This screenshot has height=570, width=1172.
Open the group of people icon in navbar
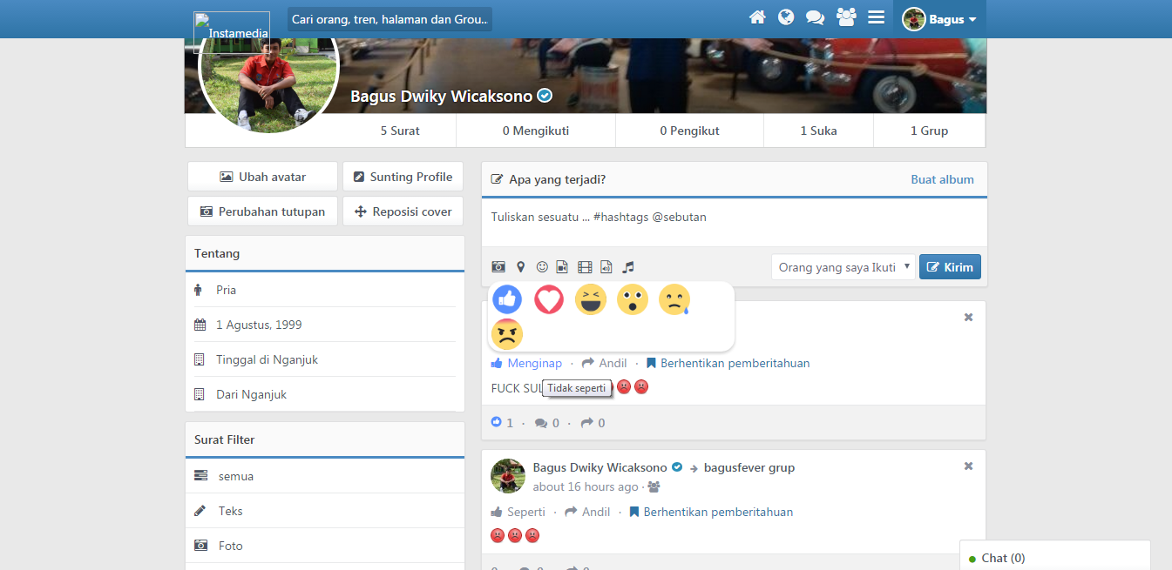(x=845, y=17)
